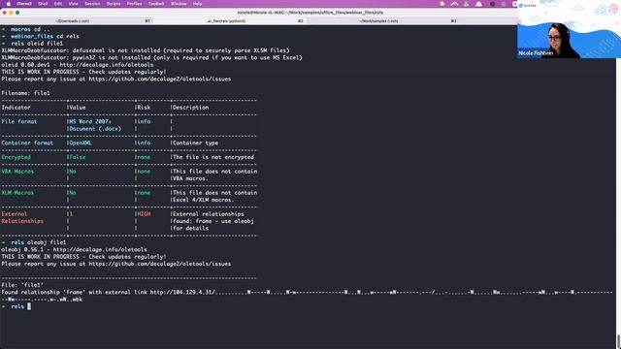
Task: Click the terminal prompt cursor on the last line
Action: click(x=29, y=306)
